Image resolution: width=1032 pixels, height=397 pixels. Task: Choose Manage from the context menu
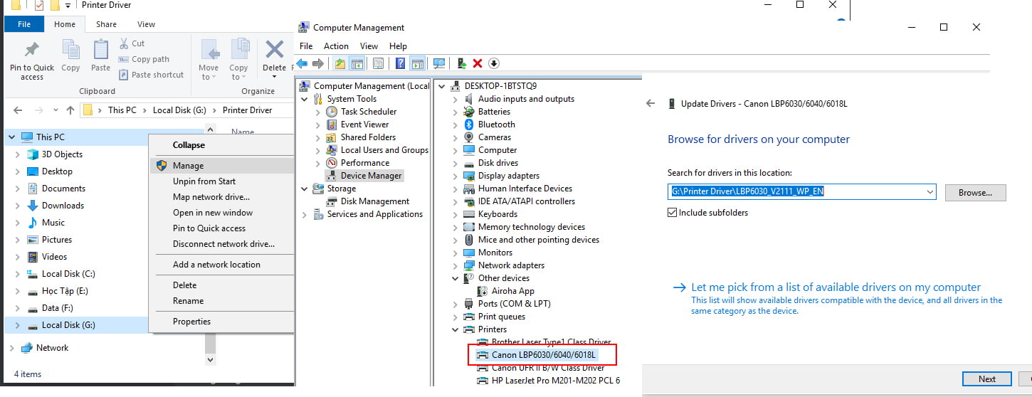click(x=221, y=166)
